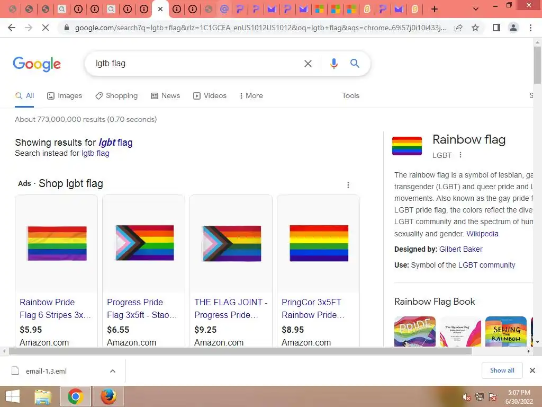Screen dimensions: 542x407
Task: Expand the More search categories
Action: pyautogui.click(x=251, y=96)
